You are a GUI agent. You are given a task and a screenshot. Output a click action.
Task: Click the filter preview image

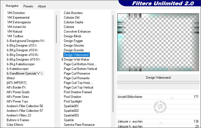tap(158, 42)
